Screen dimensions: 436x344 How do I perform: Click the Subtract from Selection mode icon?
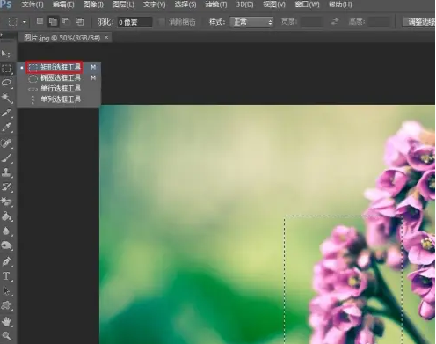(x=66, y=21)
